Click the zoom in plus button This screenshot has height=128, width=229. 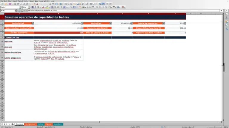[x=222, y=127]
